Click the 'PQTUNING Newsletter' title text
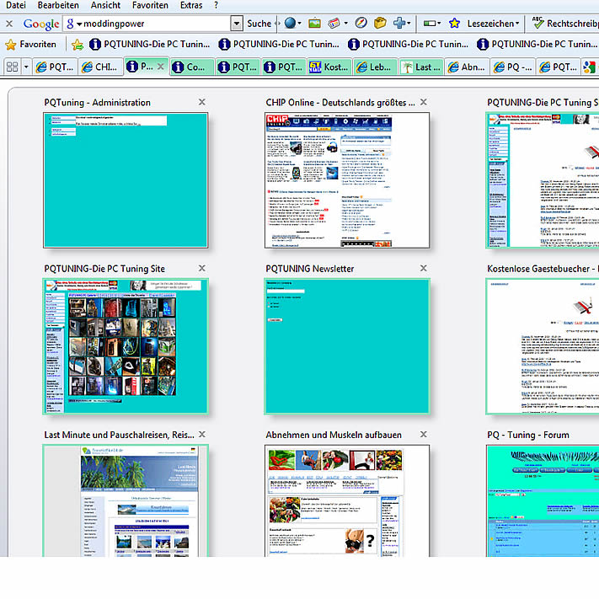Viewport: 599px width, 599px height. (310, 269)
